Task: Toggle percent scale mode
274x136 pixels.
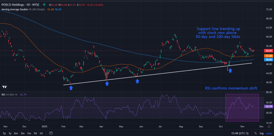Action: click(256, 133)
